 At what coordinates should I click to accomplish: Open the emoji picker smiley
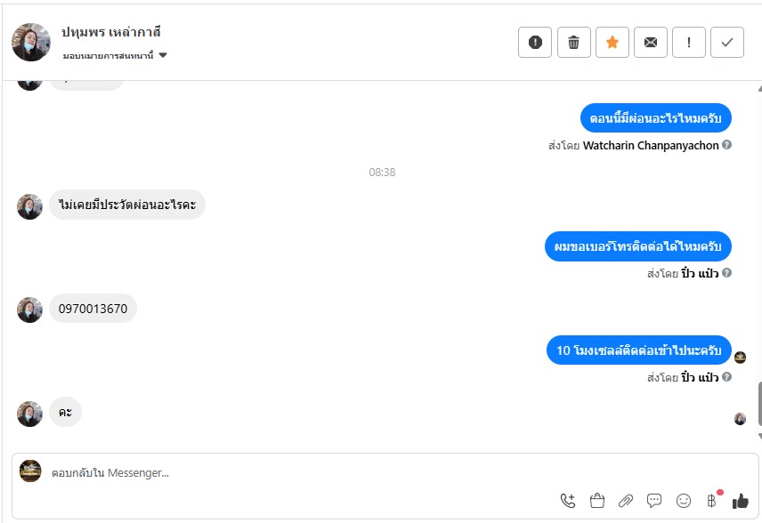tap(684, 501)
